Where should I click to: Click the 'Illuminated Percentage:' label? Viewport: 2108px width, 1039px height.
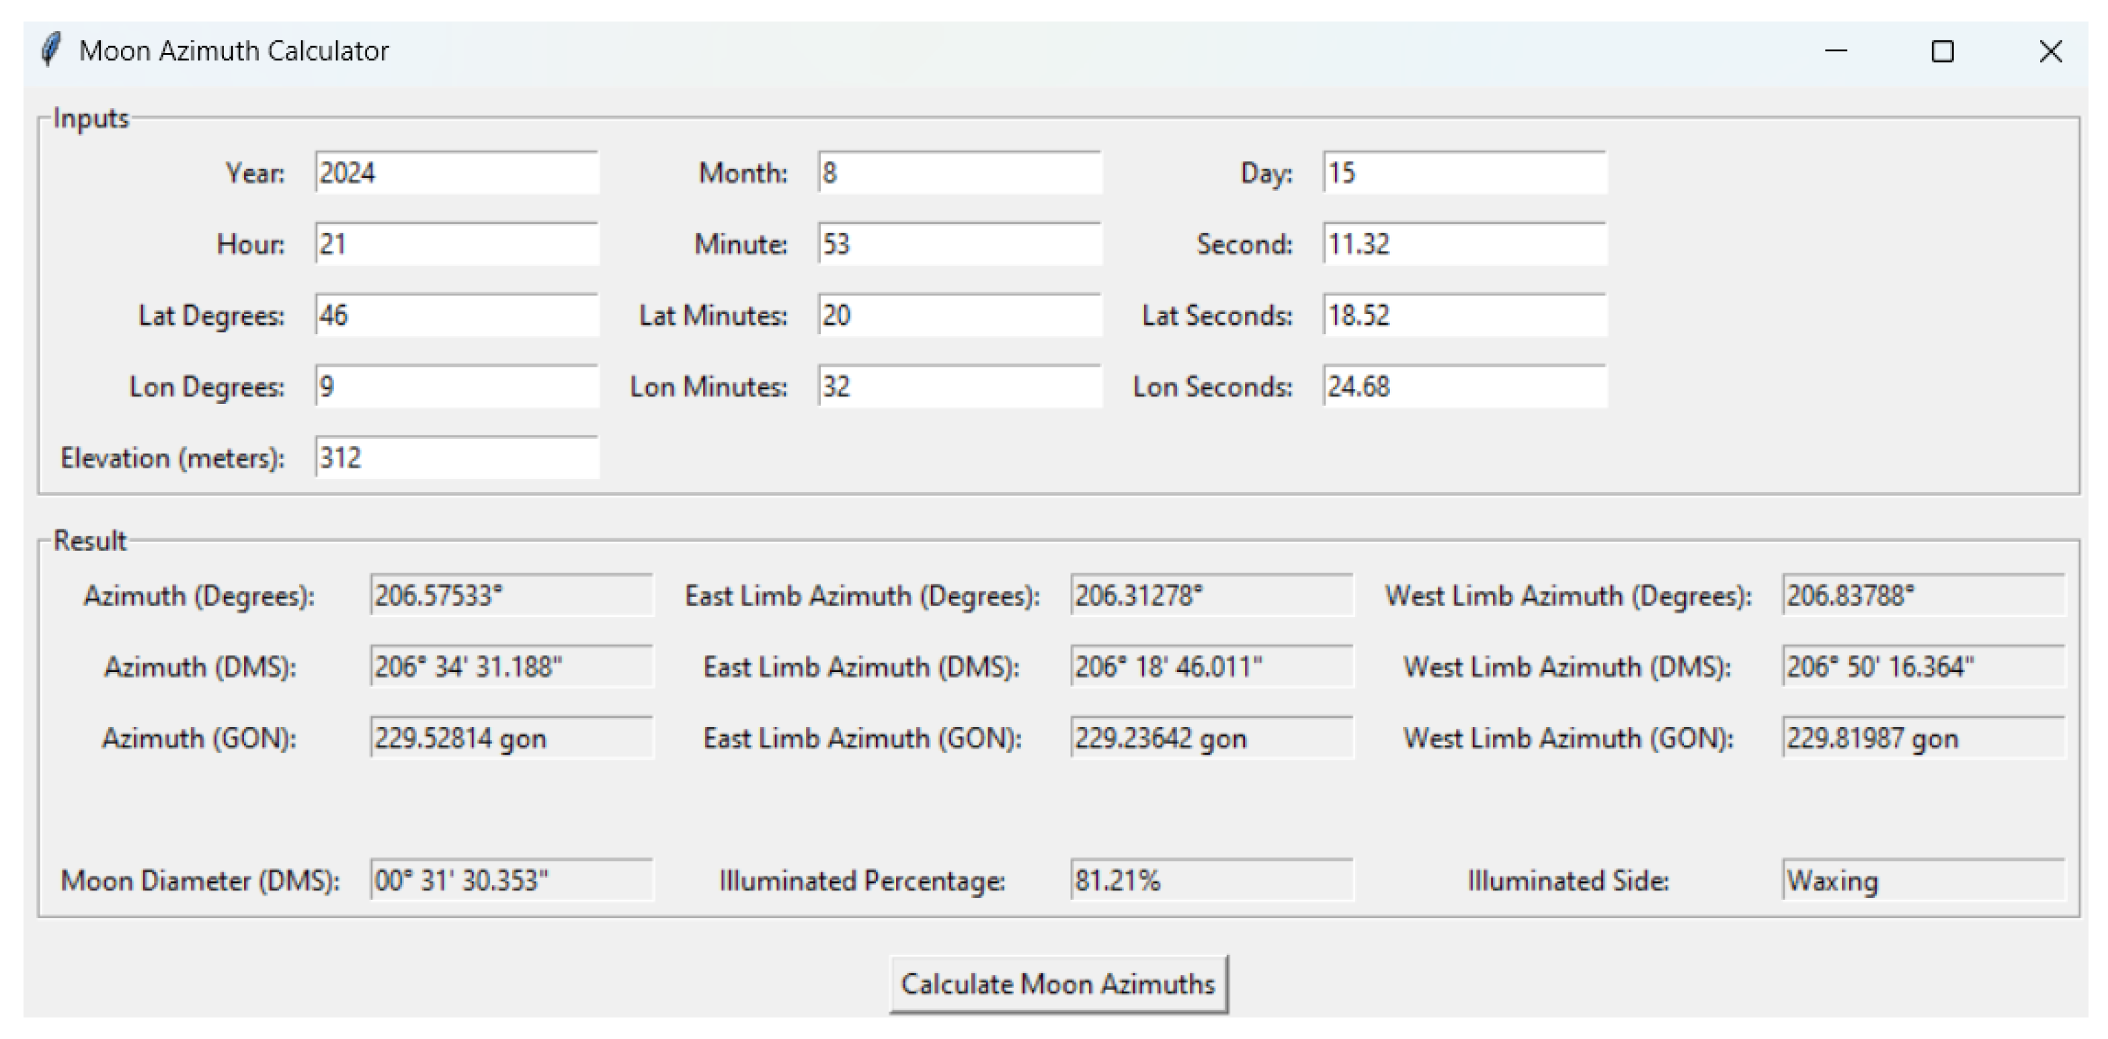[x=862, y=880]
